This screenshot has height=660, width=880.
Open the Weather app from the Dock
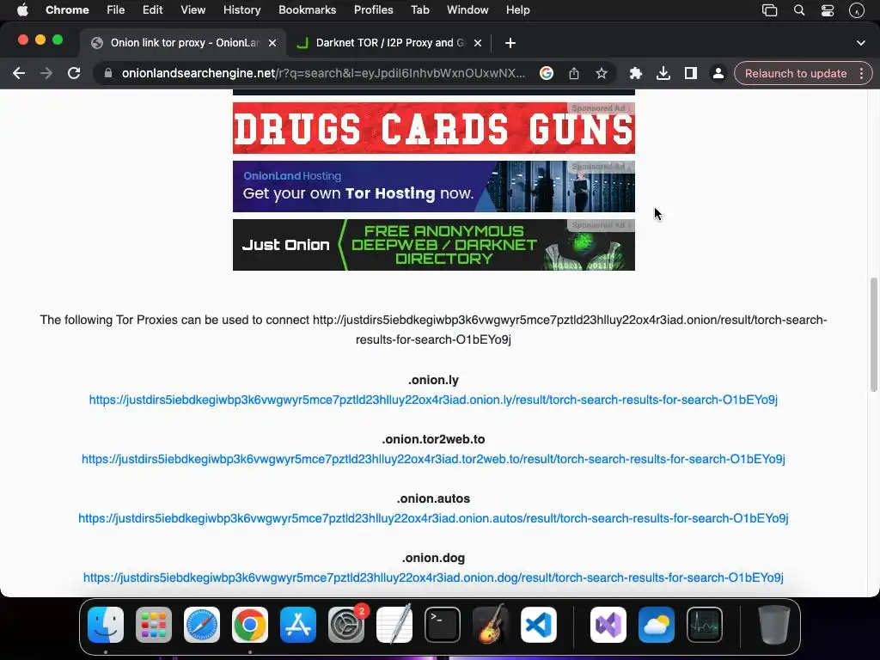(656, 625)
